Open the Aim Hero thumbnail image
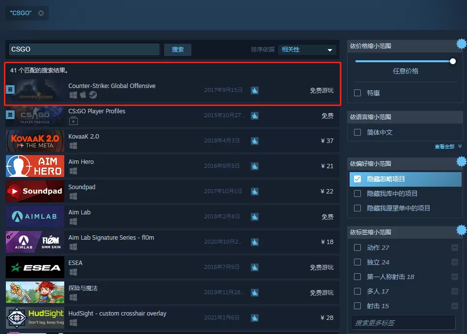The image size is (467, 334). tap(35, 166)
